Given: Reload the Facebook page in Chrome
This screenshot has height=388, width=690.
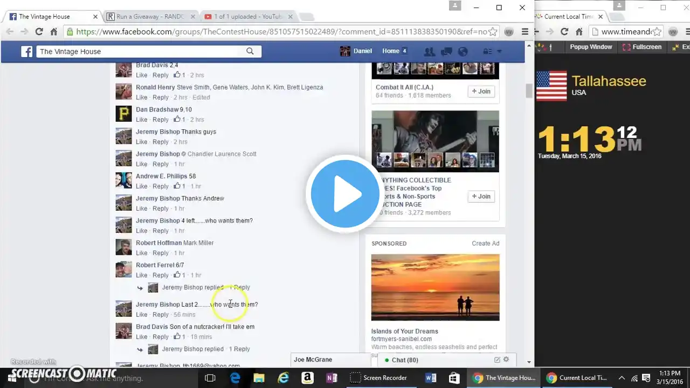Looking at the screenshot, I should 39,32.
